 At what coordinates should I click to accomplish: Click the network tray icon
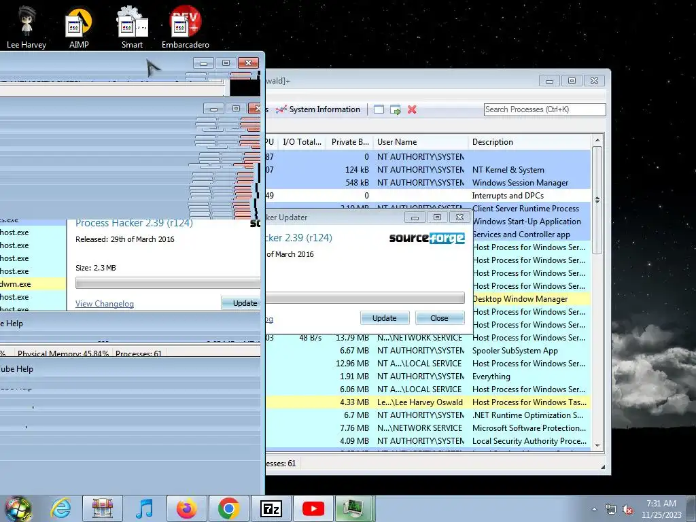tap(611, 510)
